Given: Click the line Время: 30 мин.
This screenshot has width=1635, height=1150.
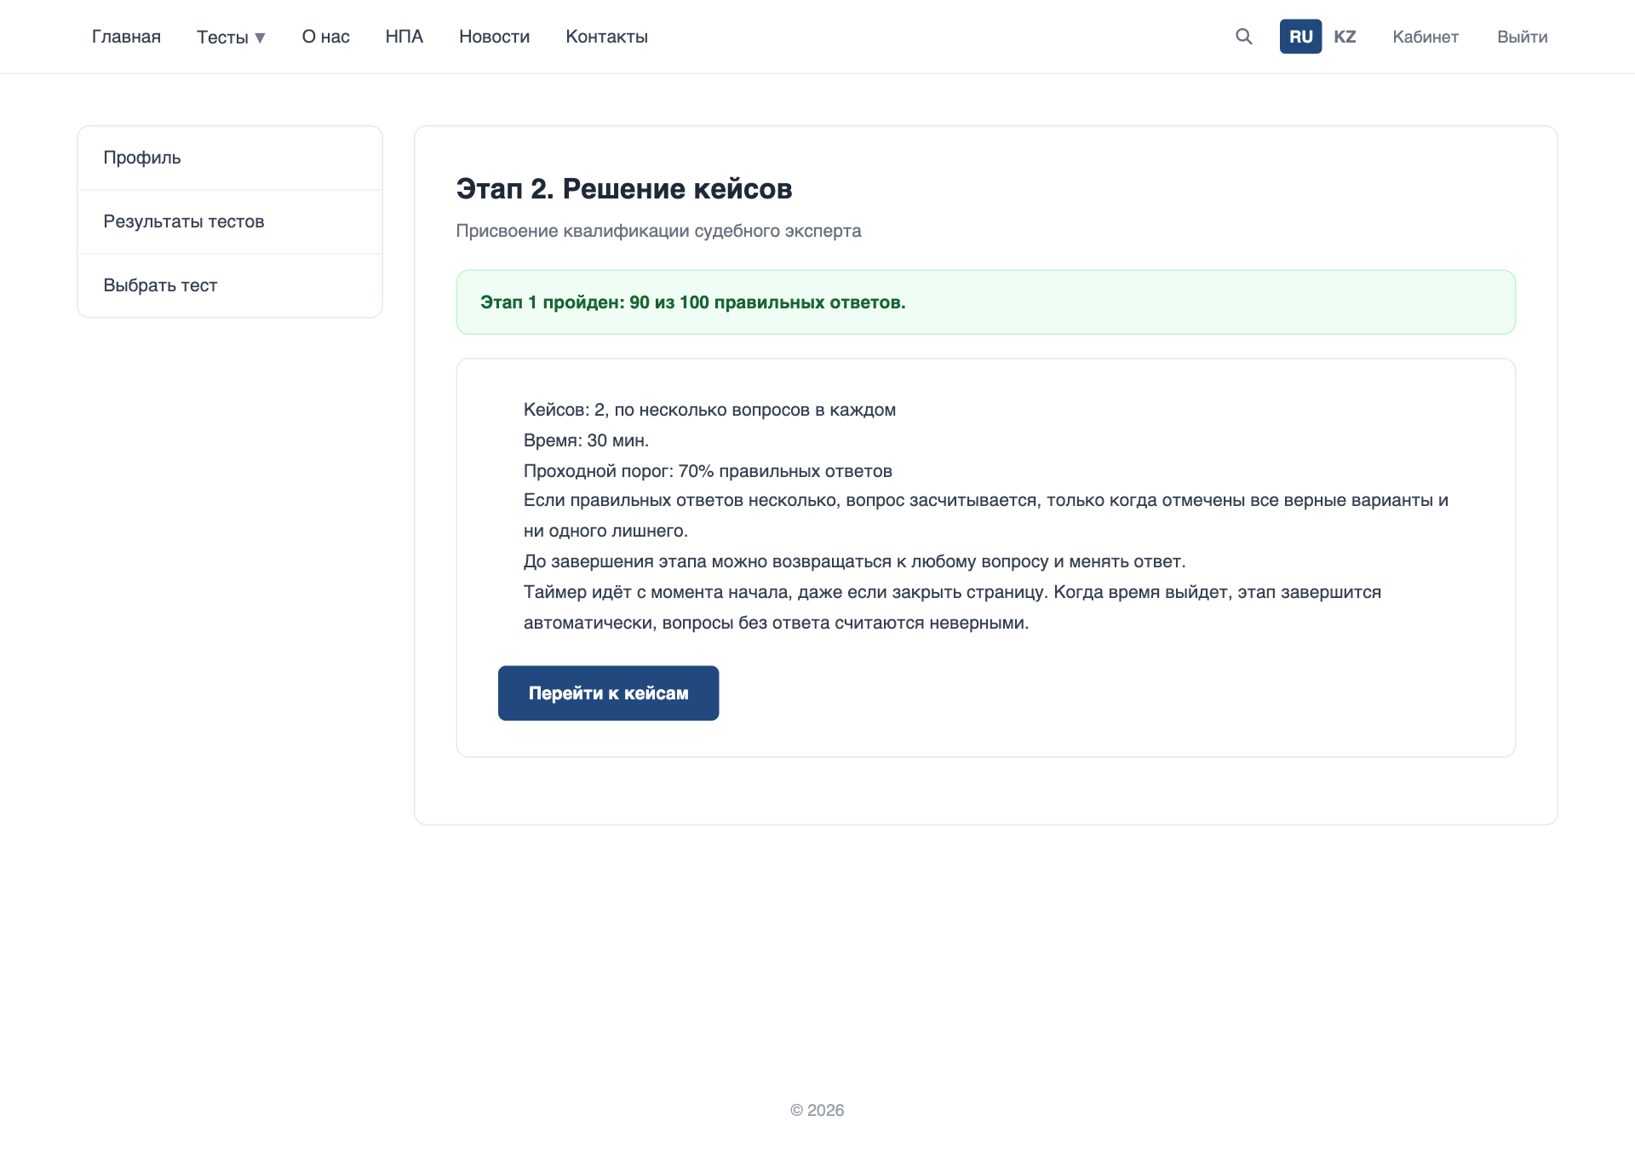Looking at the screenshot, I should [586, 440].
